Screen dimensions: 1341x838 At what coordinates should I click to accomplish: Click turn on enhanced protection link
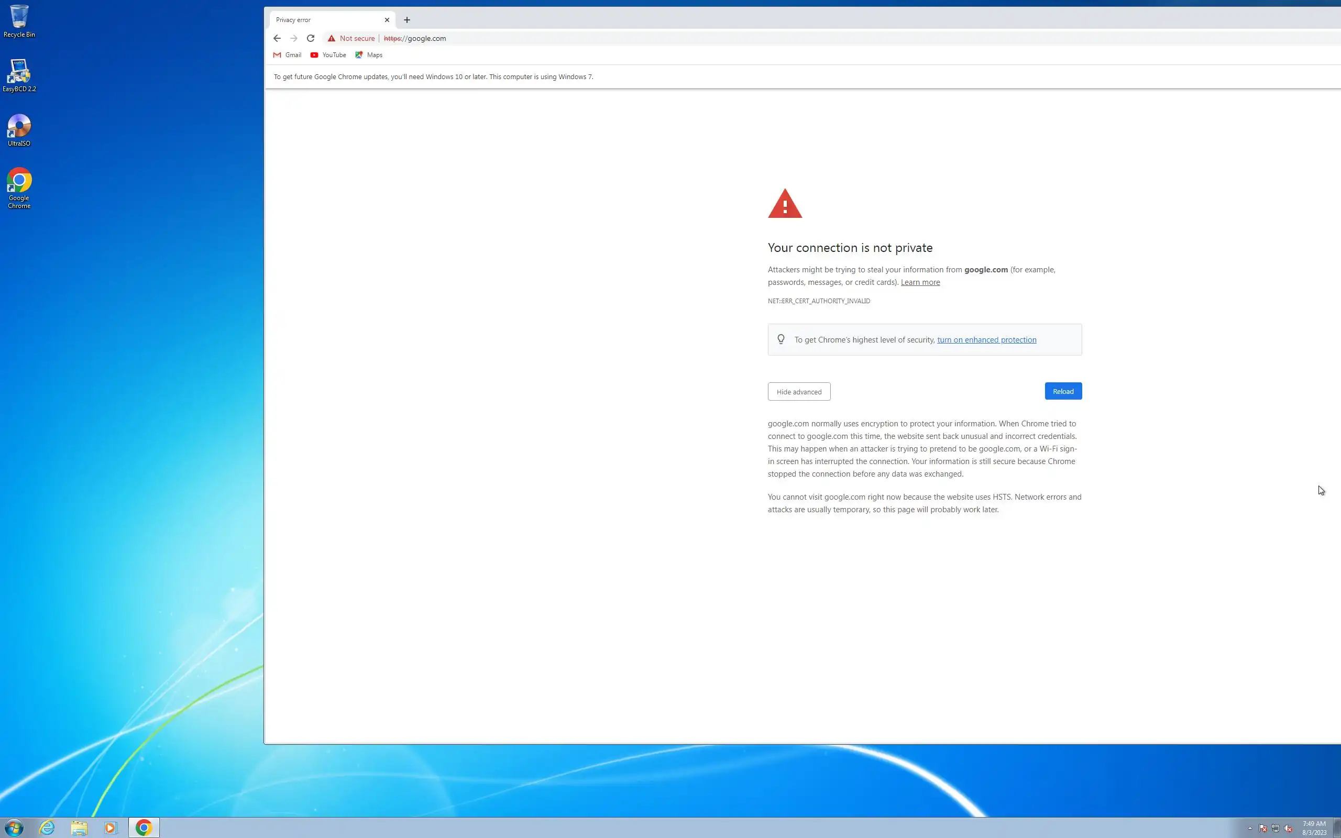[986, 340]
